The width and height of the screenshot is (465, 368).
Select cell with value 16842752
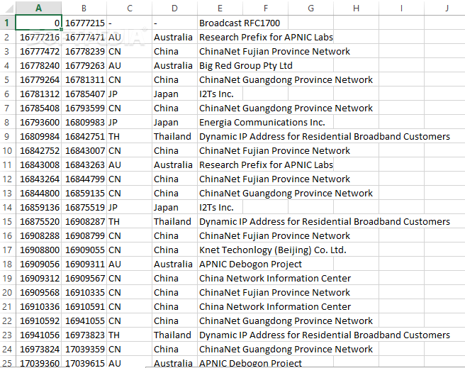38,150
